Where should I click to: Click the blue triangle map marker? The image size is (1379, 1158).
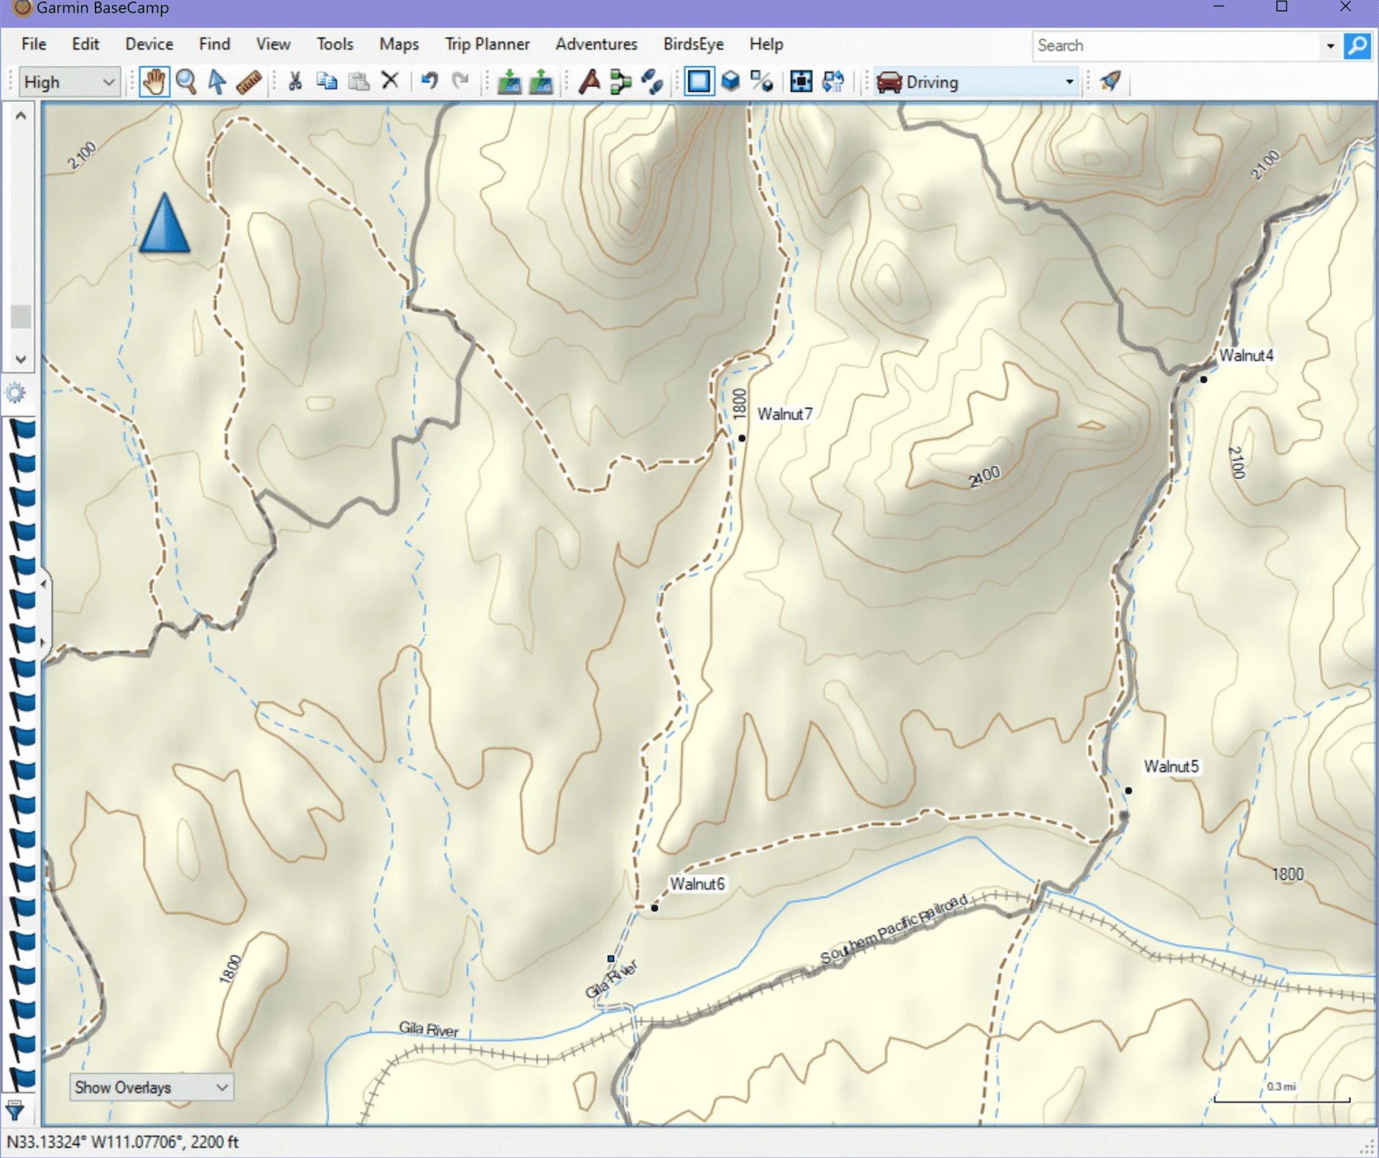[x=164, y=224]
